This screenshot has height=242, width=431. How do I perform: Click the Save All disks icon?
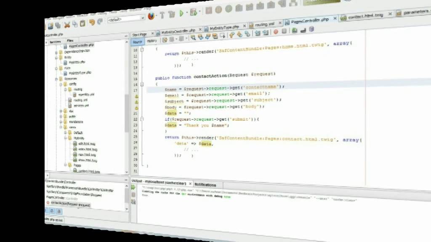coord(58,26)
